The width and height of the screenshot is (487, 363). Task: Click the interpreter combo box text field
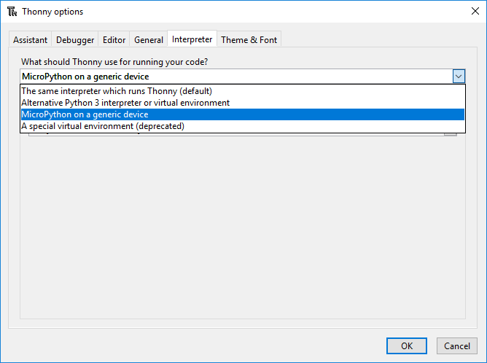coord(233,76)
